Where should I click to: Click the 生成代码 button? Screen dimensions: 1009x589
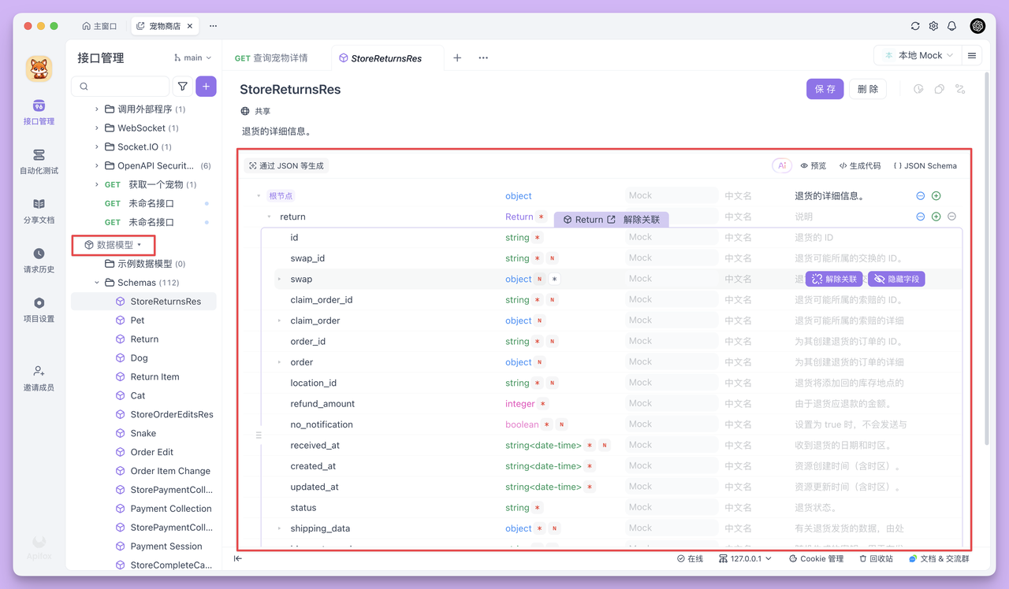coord(860,165)
